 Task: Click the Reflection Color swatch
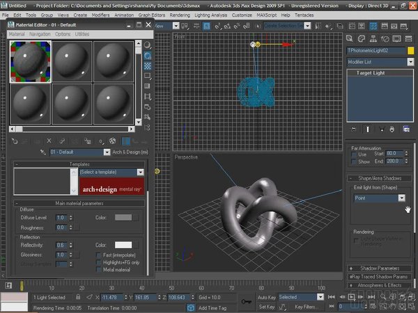[123, 245]
